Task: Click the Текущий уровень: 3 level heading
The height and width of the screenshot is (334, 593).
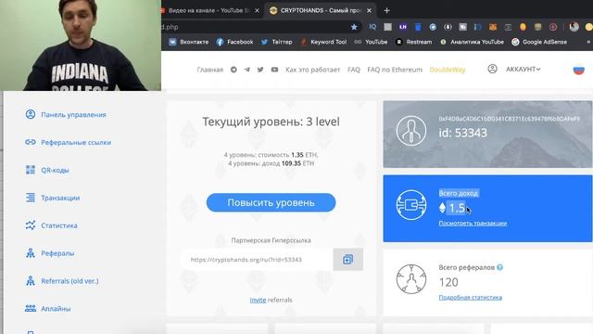Action: 271,122
